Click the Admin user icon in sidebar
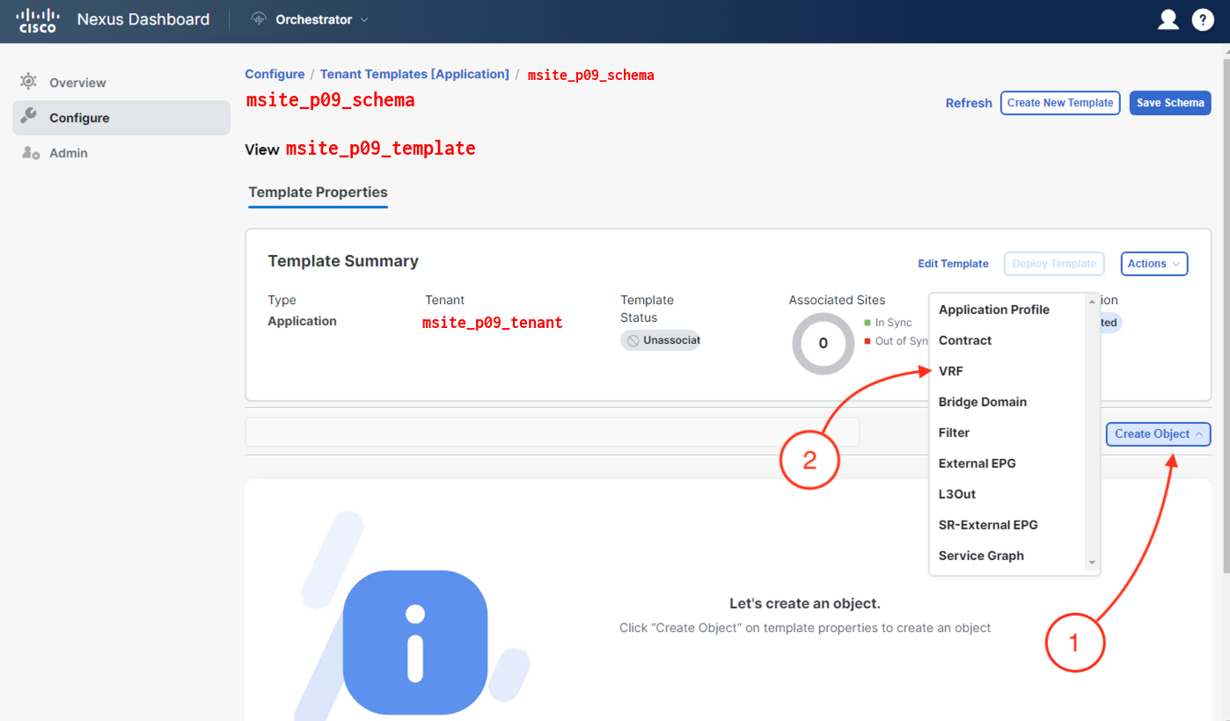Image resolution: width=1230 pixels, height=721 pixels. (x=30, y=153)
